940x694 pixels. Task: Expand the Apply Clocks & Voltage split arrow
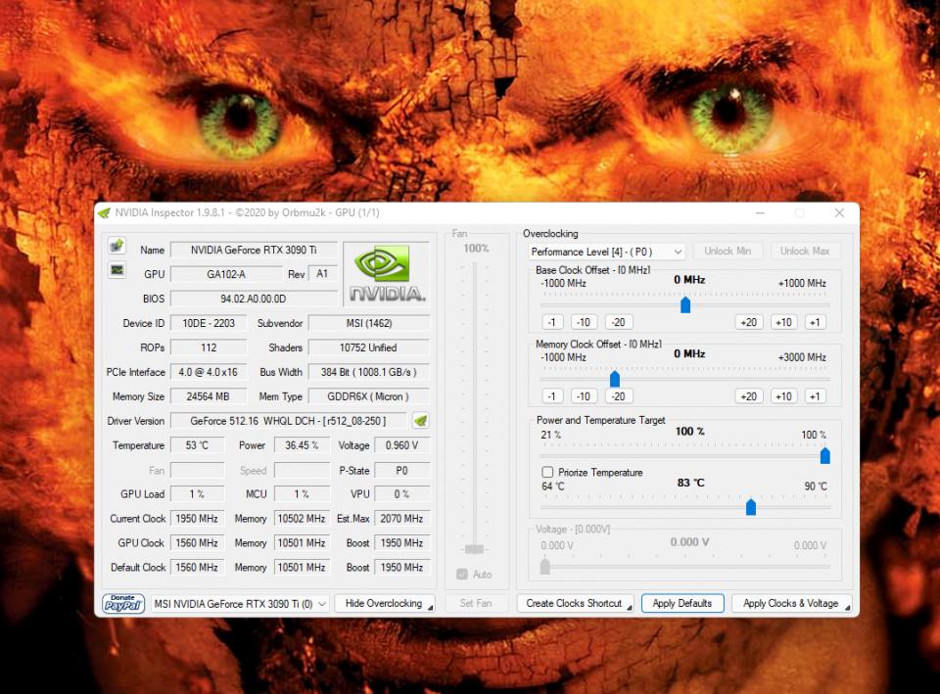(848, 608)
